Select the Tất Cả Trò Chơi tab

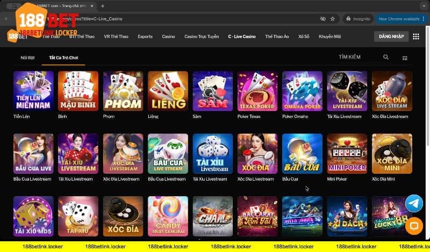coord(63,57)
